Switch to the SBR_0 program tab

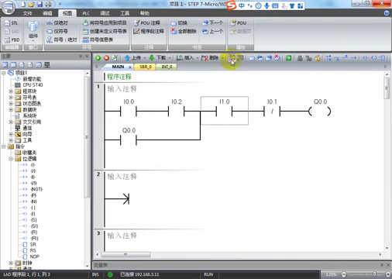(145, 67)
